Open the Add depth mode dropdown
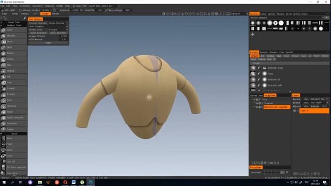 click(x=320, y=103)
